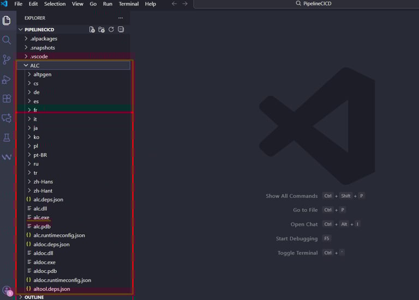
Task: Expand the pt-BR folder
Action: pyautogui.click(x=74, y=155)
